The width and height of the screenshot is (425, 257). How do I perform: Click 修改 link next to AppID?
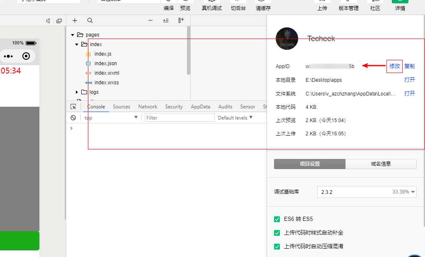click(x=394, y=66)
